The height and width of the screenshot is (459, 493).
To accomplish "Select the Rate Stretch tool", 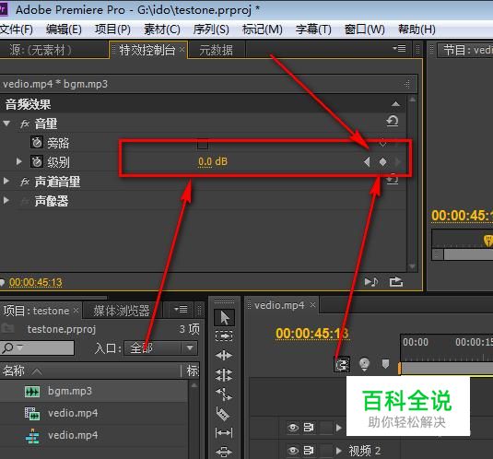I will pos(224,394).
